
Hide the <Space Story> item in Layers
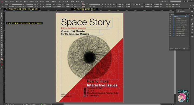[170, 32]
